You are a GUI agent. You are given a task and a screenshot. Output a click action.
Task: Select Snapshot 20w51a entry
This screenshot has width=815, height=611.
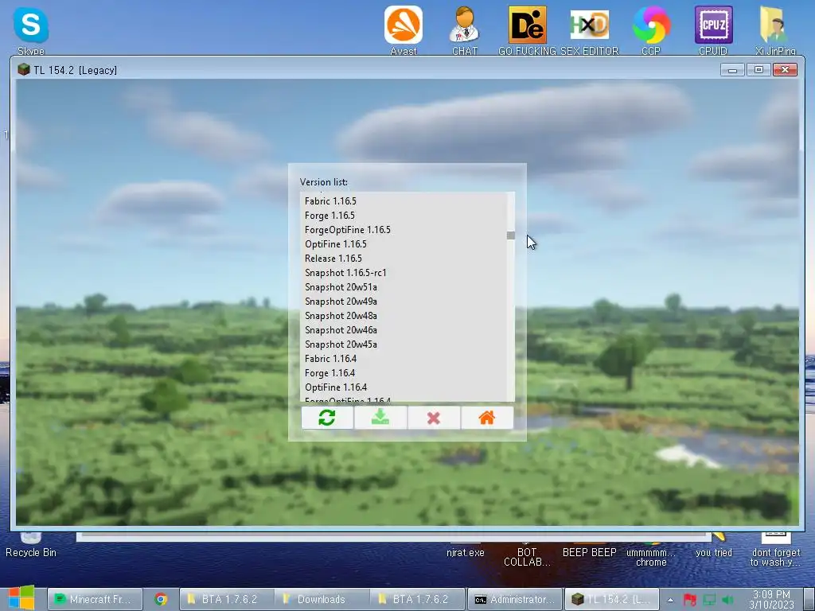tap(404, 286)
